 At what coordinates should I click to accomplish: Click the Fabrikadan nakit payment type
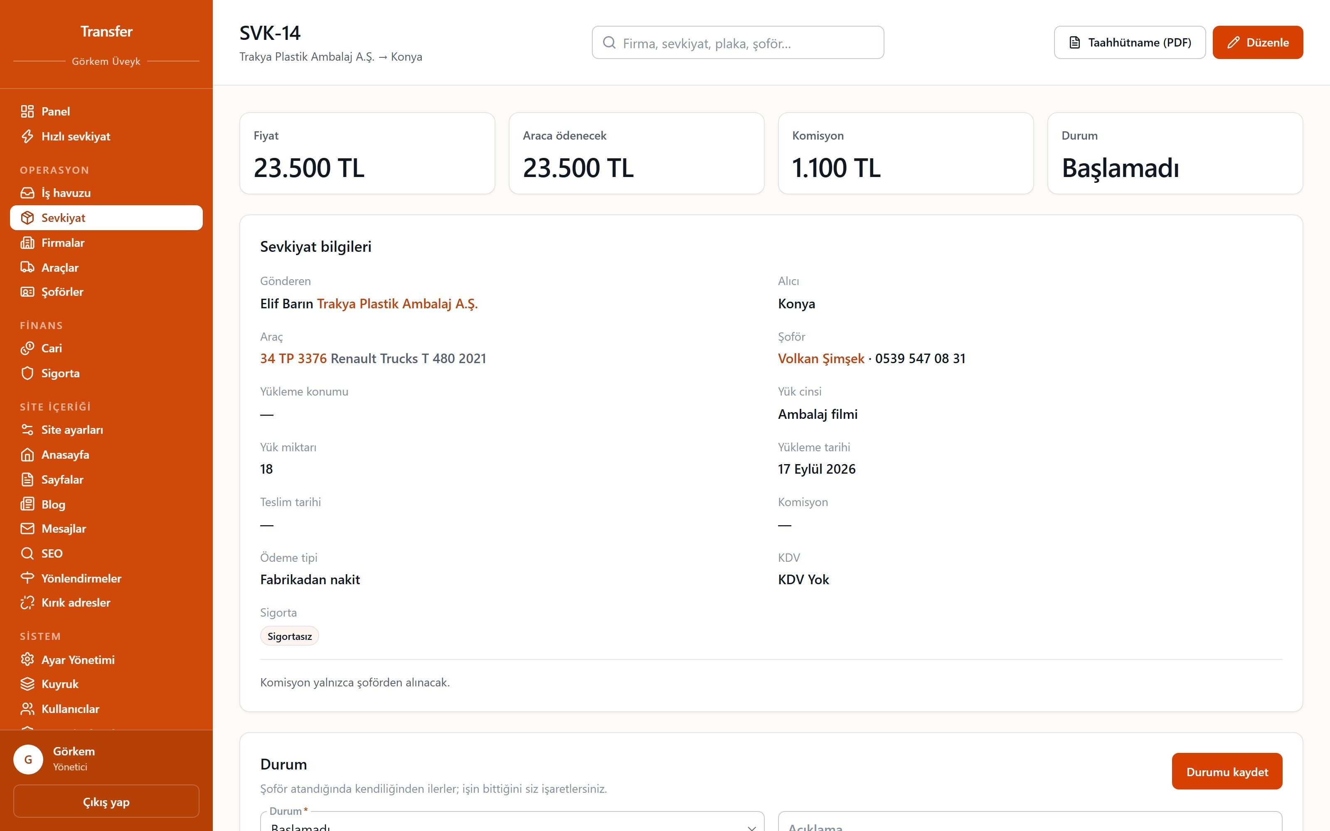point(310,580)
